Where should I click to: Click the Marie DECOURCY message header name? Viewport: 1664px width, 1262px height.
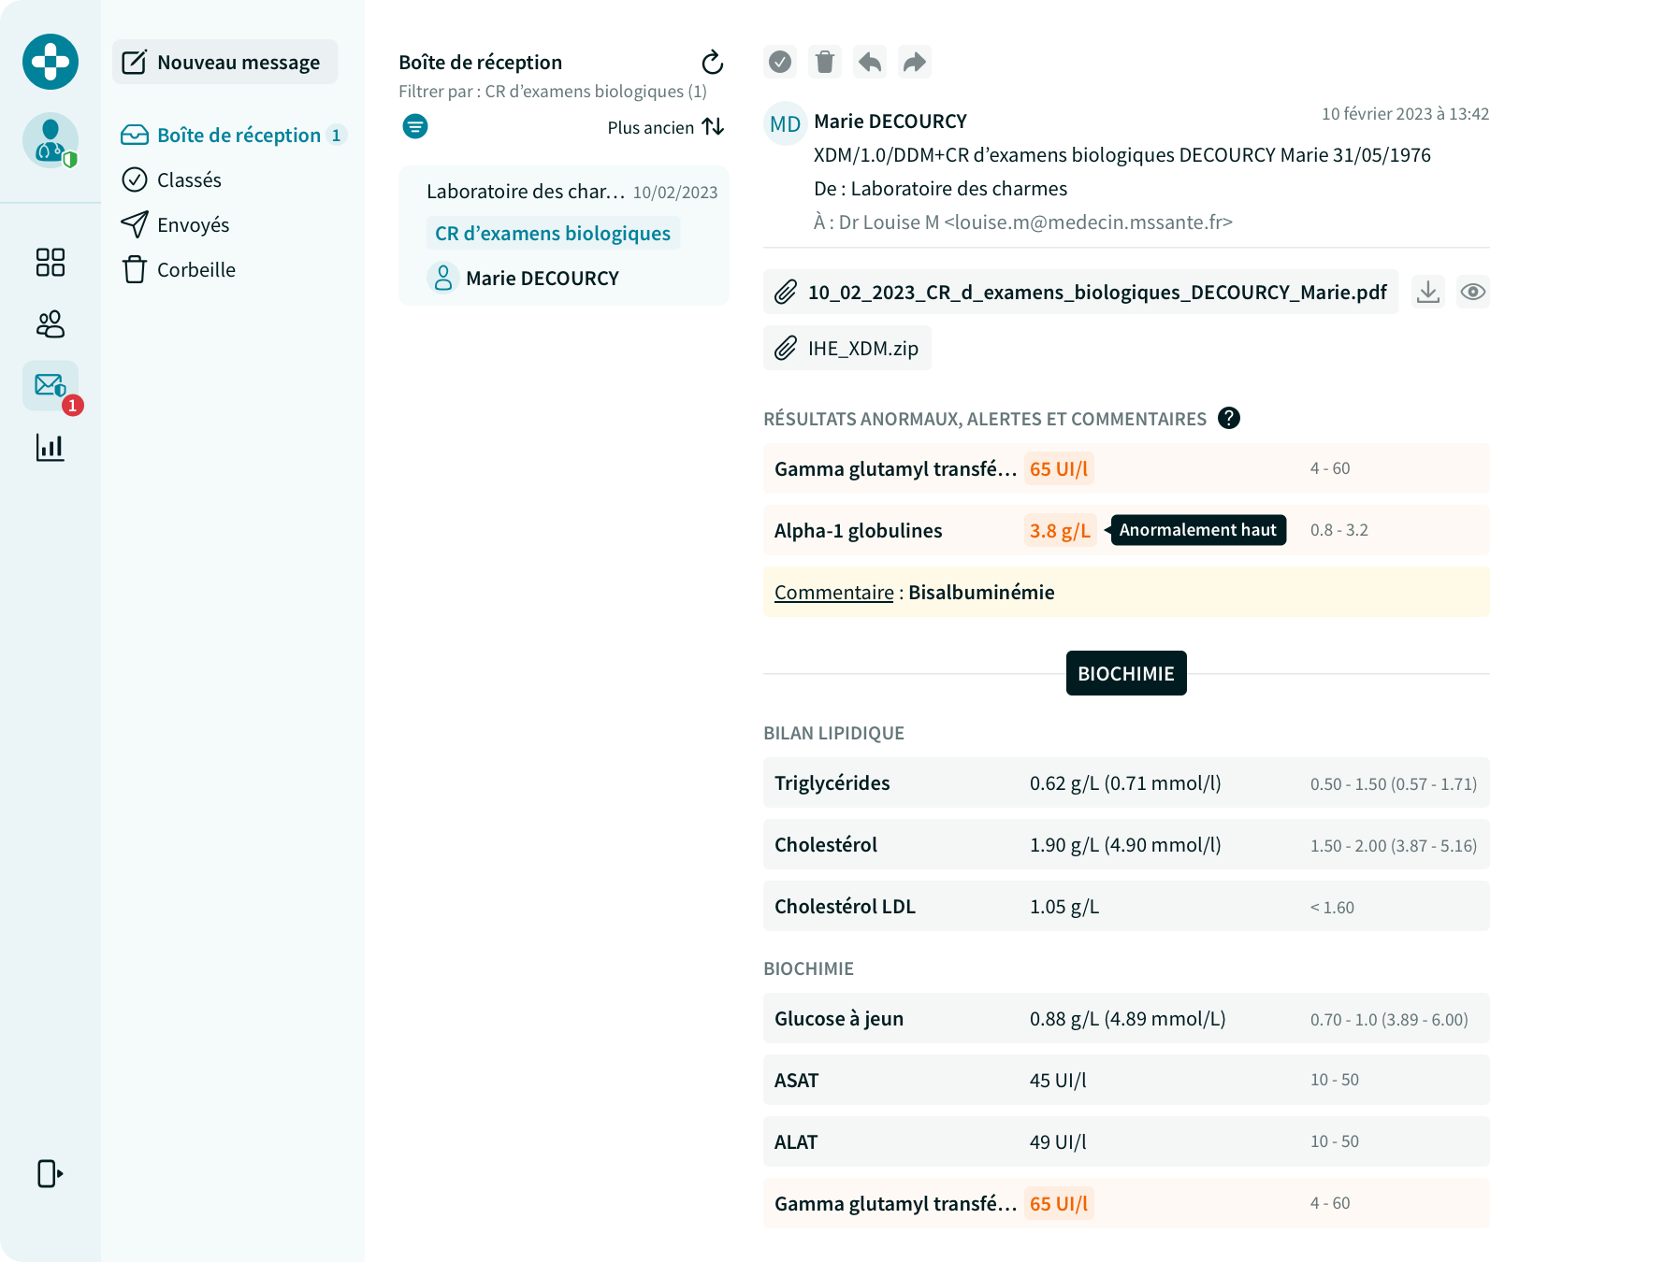890,122
